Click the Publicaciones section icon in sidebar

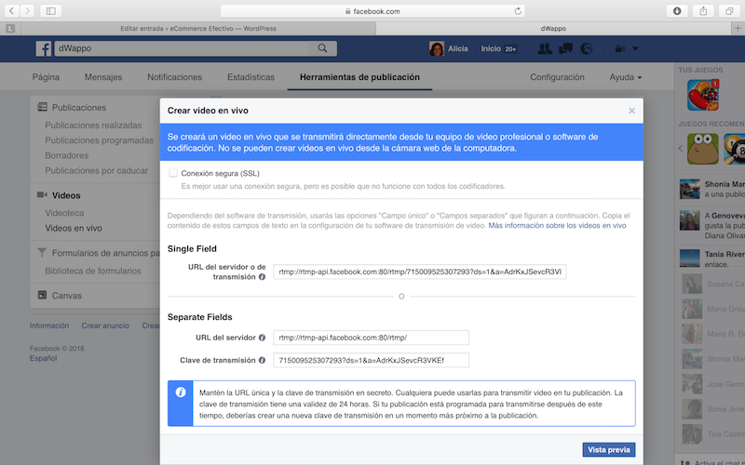coord(42,107)
